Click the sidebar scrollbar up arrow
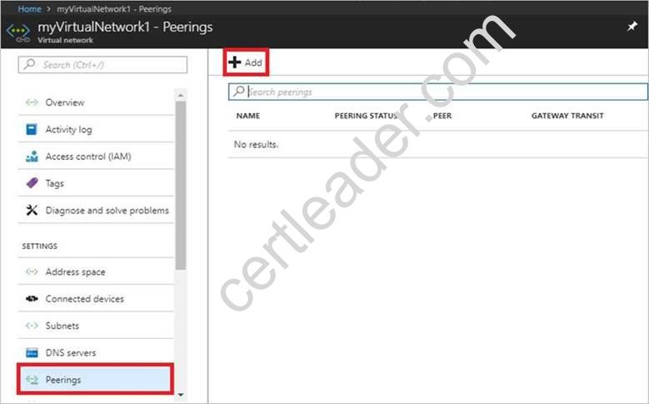The image size is (649, 404). (x=181, y=95)
